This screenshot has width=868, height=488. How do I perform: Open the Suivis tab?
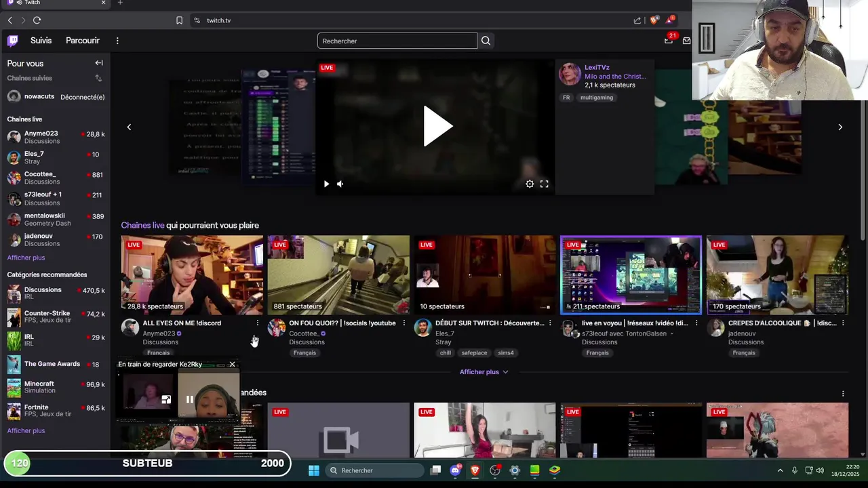click(x=41, y=41)
